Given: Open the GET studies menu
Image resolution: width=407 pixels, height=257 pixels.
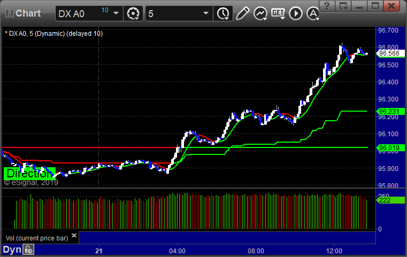Looking at the screenshot, I should 278,13.
